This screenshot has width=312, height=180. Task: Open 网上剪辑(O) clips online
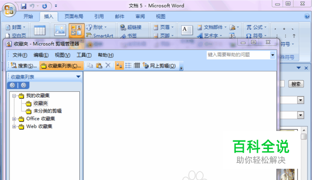(160, 66)
